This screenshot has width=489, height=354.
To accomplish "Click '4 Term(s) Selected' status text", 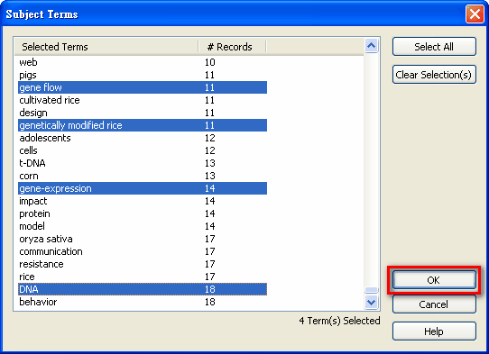I will pos(339,321).
